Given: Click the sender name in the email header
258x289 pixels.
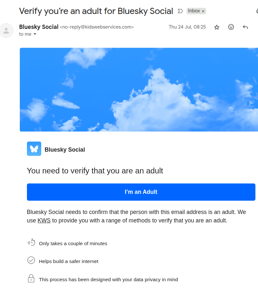Looking at the screenshot, I should pos(39,27).
